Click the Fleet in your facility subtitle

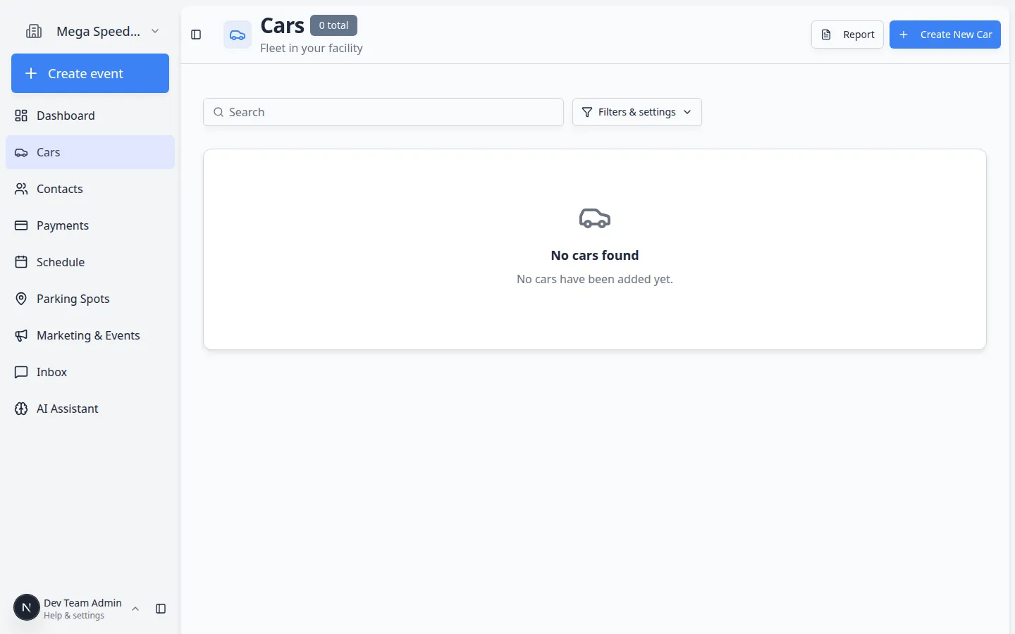pyautogui.click(x=312, y=48)
